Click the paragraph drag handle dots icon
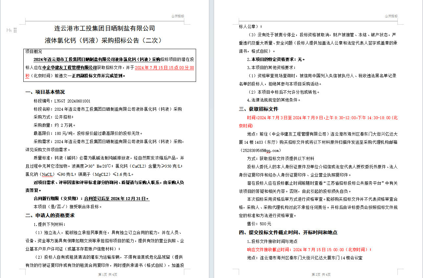The width and height of the screenshot is (423, 278). [x=15, y=30]
